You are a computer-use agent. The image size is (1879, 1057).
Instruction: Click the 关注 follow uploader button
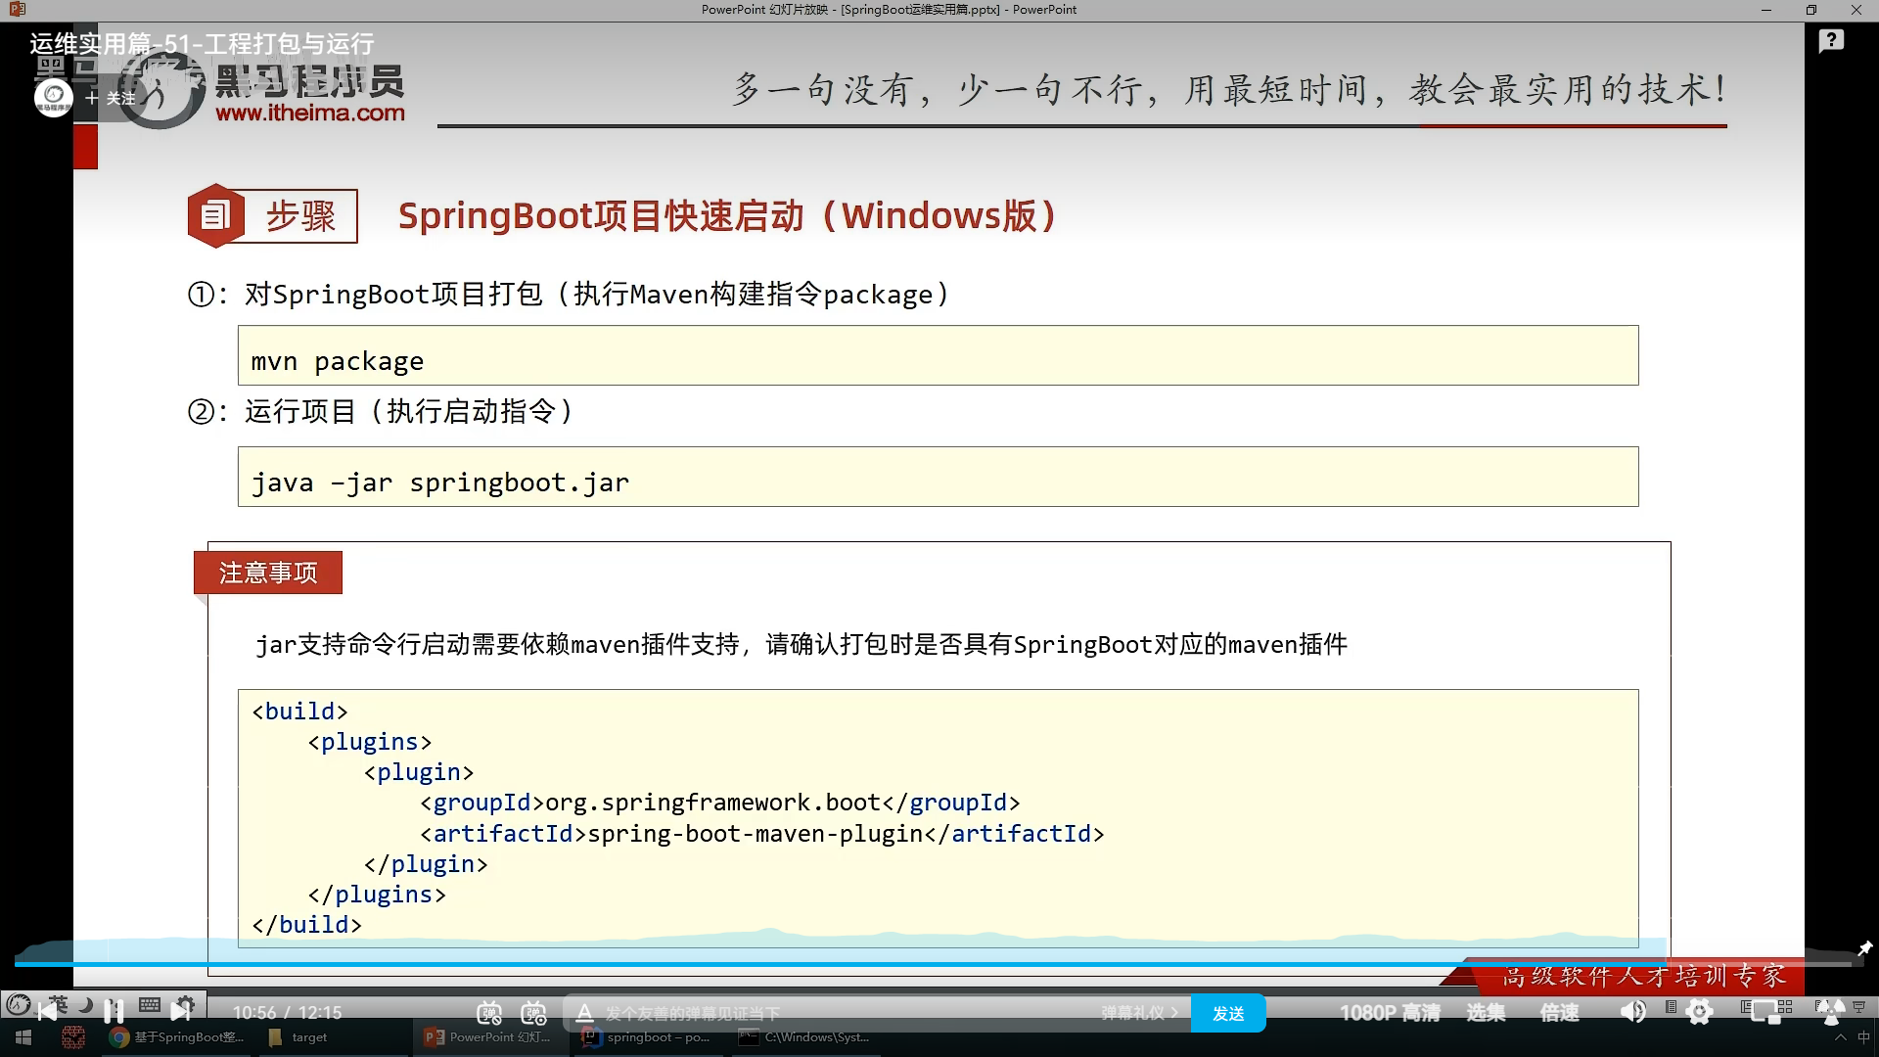(111, 98)
